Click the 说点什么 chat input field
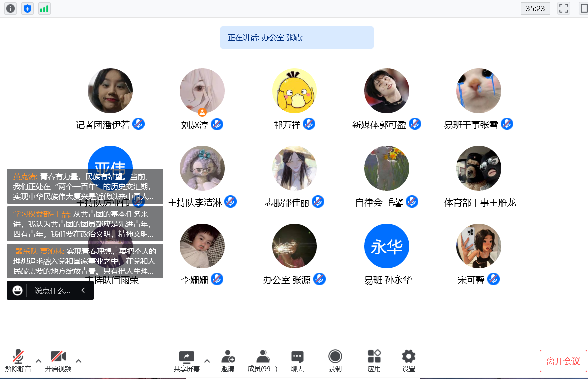Screen dimensions: 588x379 pos(52,290)
